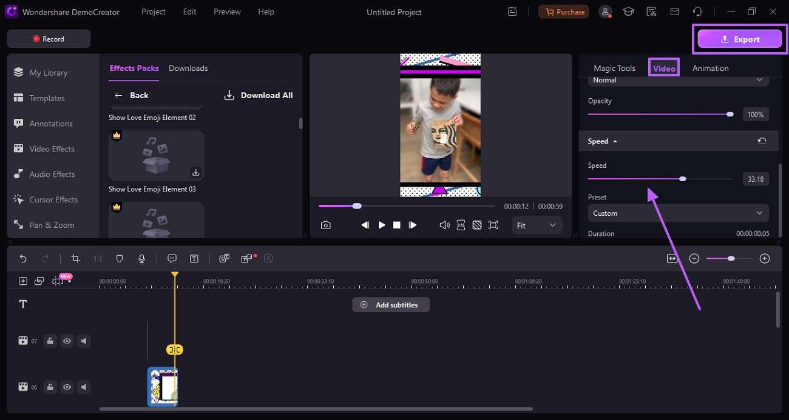
Task: Switch to the Animation tab
Action: [x=710, y=68]
